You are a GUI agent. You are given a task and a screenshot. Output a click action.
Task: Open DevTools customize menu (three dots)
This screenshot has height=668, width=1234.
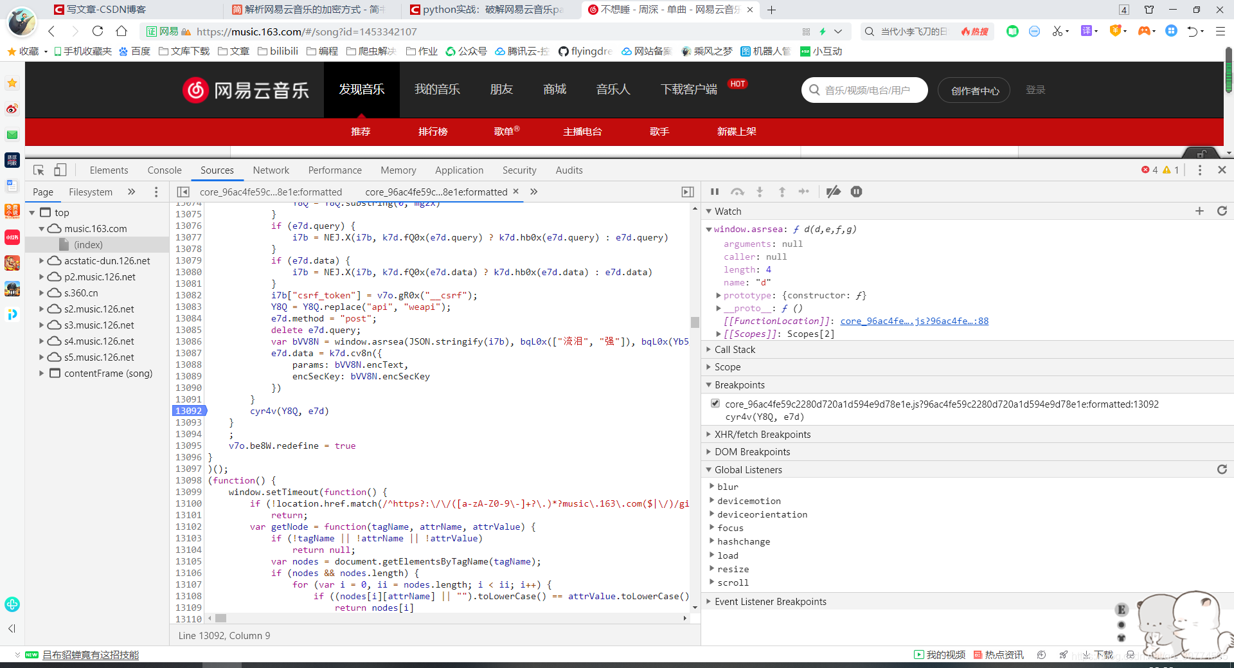(x=1199, y=170)
